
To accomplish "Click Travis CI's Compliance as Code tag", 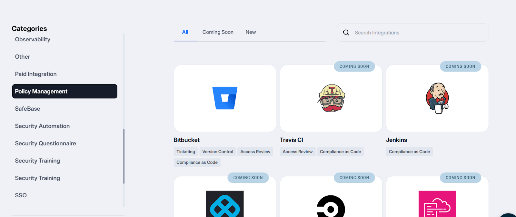I will click(x=341, y=152).
